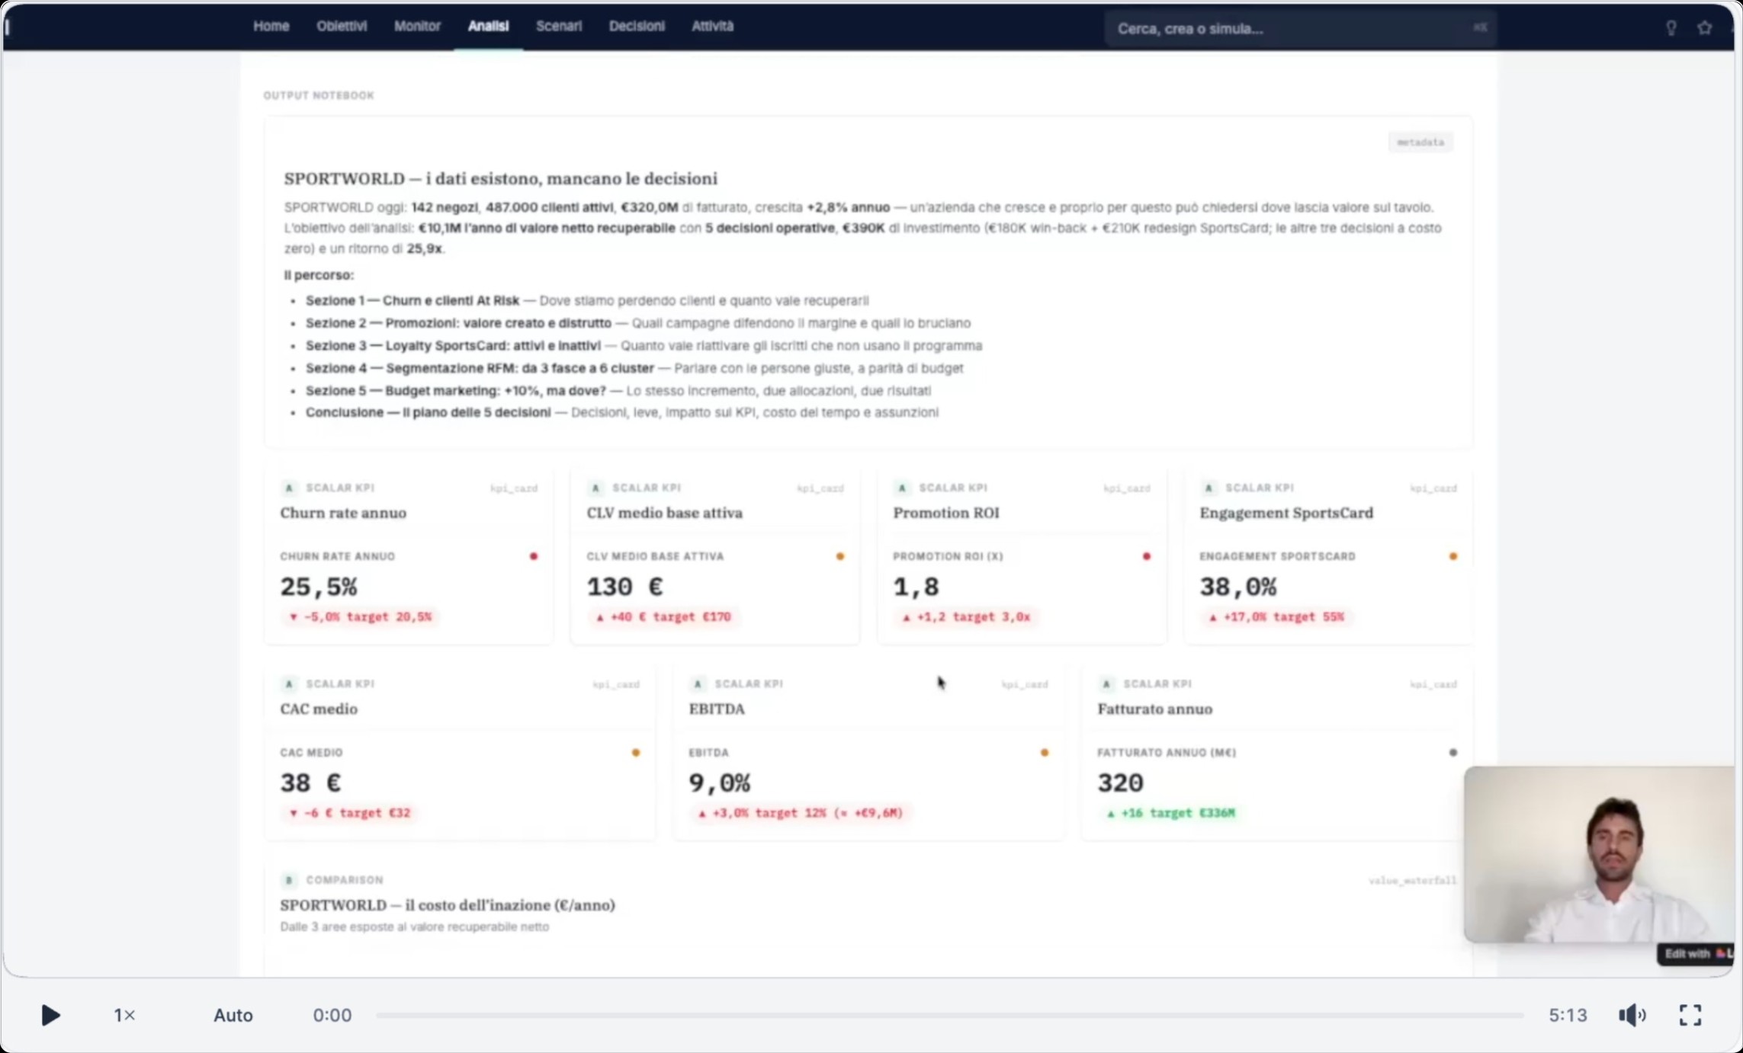Click the Engagement SportsCard orange status dot
Image resolution: width=1743 pixels, height=1053 pixels.
(1453, 556)
